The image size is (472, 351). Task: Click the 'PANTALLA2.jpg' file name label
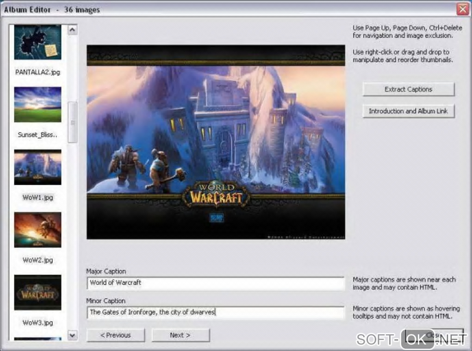click(37, 72)
